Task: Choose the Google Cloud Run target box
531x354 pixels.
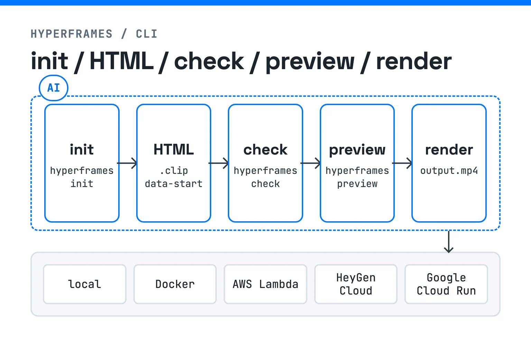Action: pyautogui.click(x=446, y=284)
